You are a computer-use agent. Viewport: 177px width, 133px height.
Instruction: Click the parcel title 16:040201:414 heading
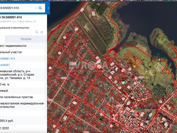(11, 17)
